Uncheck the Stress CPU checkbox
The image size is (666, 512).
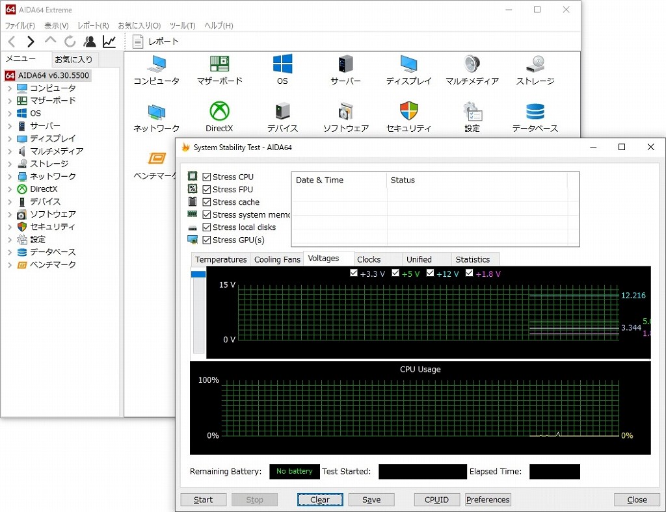[x=206, y=177]
